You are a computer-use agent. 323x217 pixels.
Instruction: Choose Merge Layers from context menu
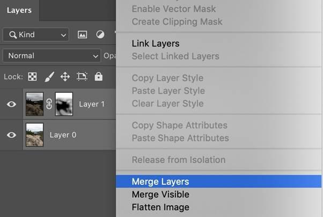point(160,182)
